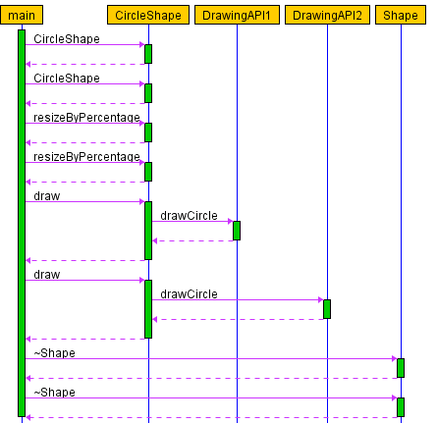
Task: Click the last ~Shape destructor message label
Action: [55, 393]
